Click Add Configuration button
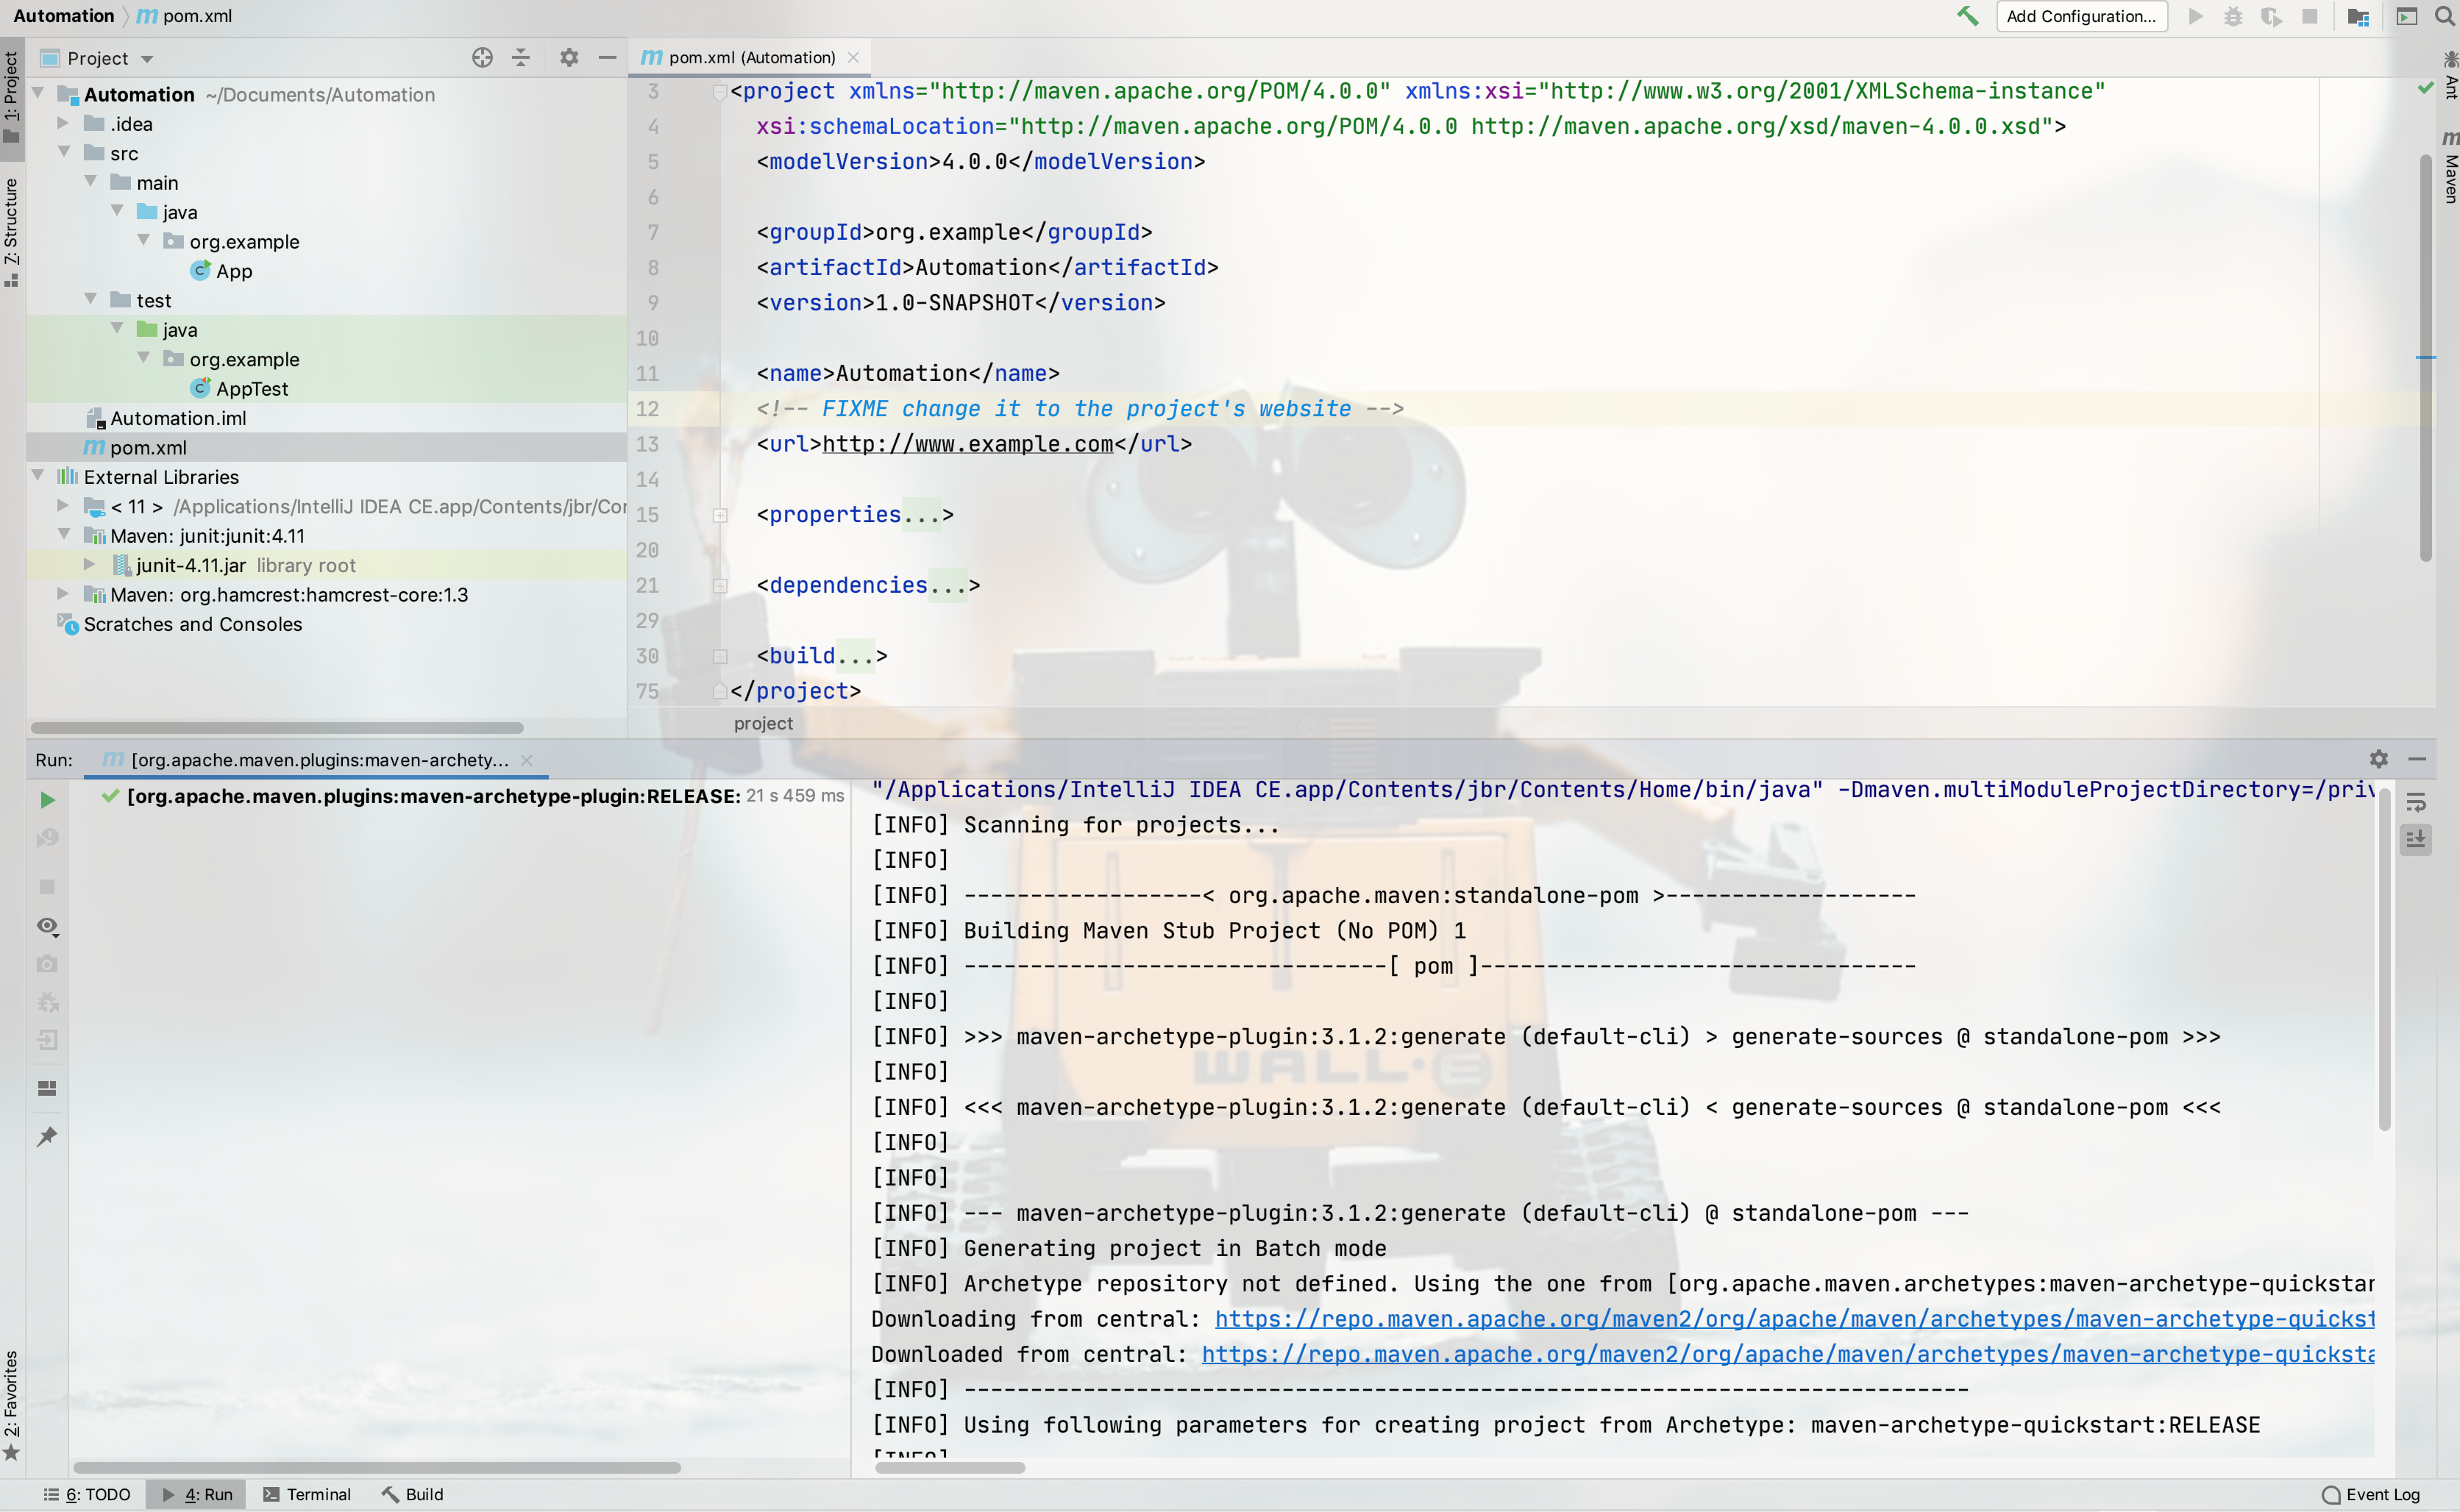Screen dimensions: 2460x1512 (2081, 16)
